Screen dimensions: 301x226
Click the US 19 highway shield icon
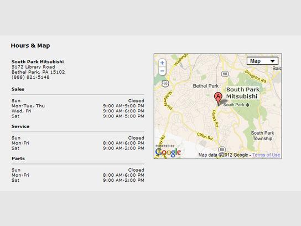[165, 84]
